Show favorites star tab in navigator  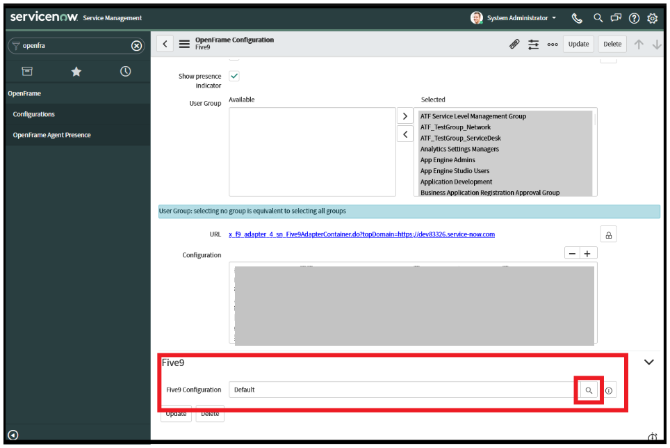click(76, 72)
